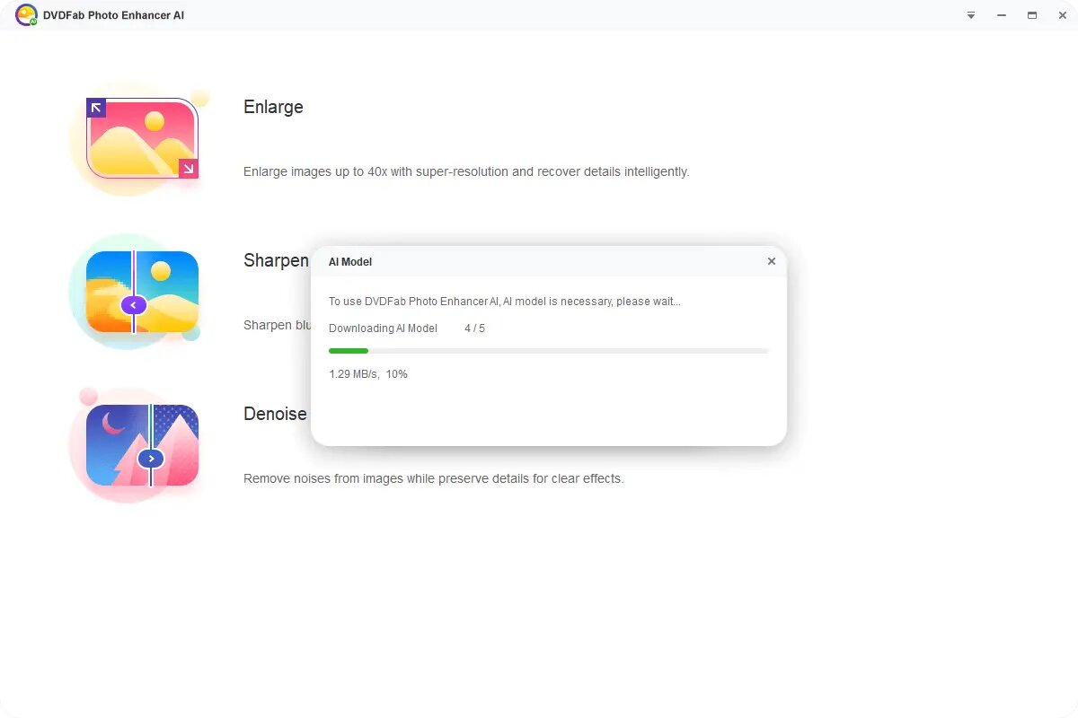Close the DVDFab Photo Enhancer AI window

(x=1063, y=15)
